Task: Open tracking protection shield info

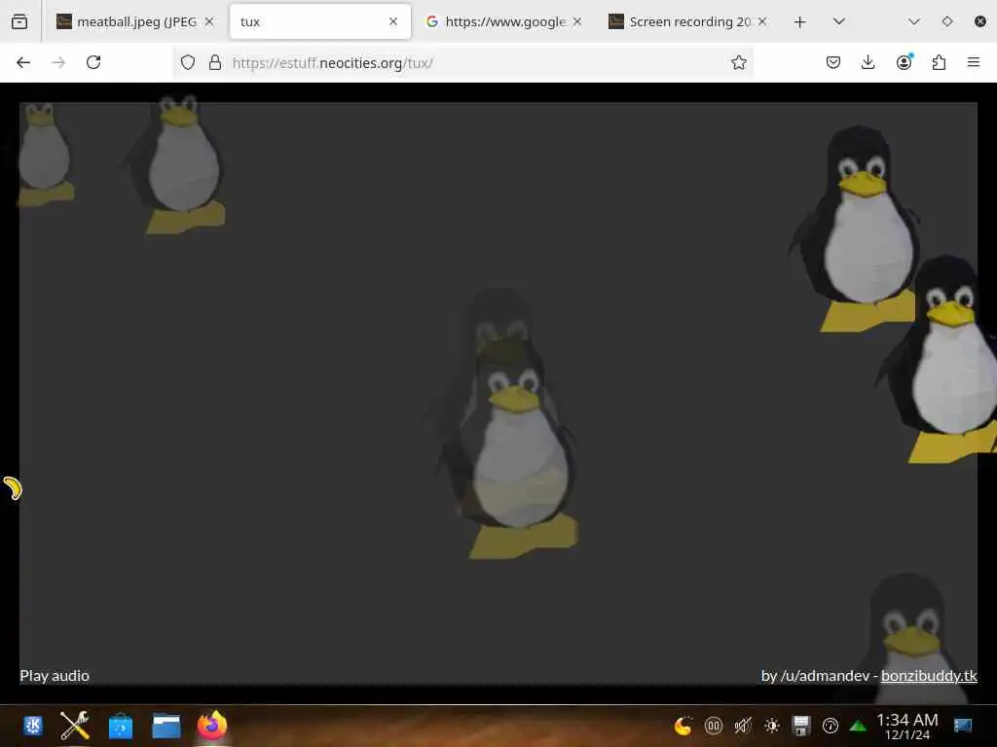Action: 188,62
